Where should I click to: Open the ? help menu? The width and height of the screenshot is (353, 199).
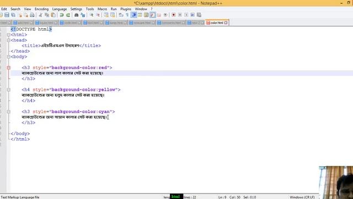(152, 9)
